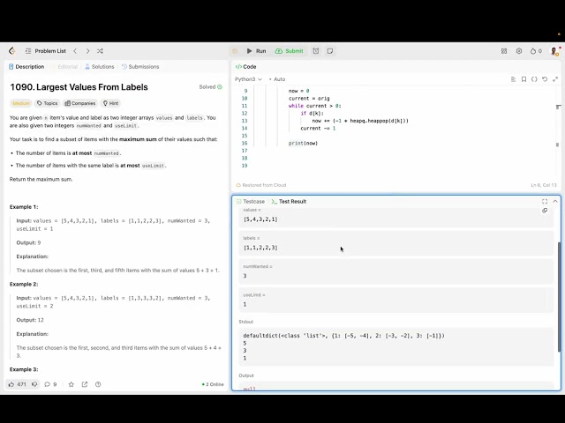Open the comments section icon
Image resolution: width=565 pixels, height=423 pixels.
click(x=50, y=384)
